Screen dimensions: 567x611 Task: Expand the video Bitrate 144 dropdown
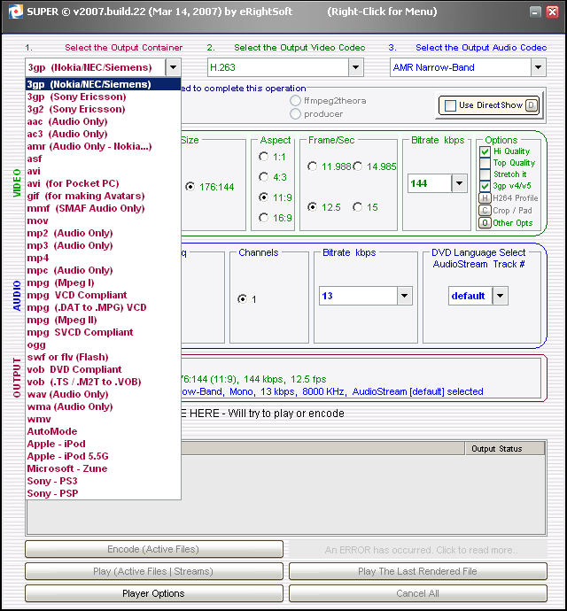pyautogui.click(x=459, y=183)
